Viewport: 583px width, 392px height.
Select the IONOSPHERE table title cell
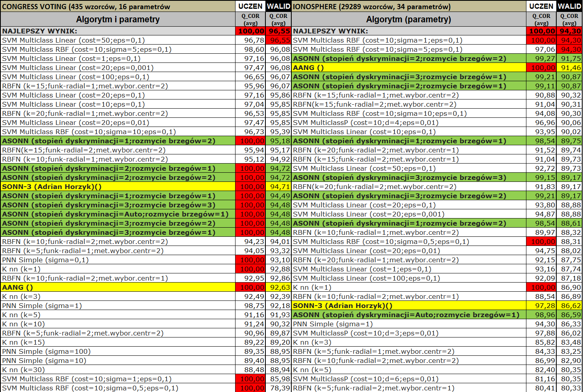coord(409,6)
